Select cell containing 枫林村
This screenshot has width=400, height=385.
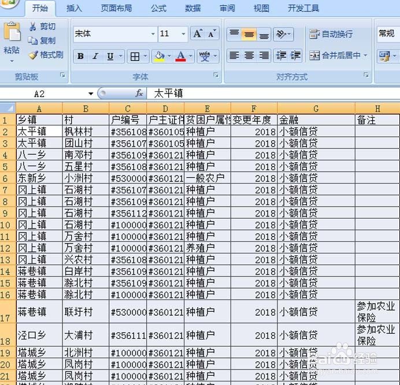86,132
